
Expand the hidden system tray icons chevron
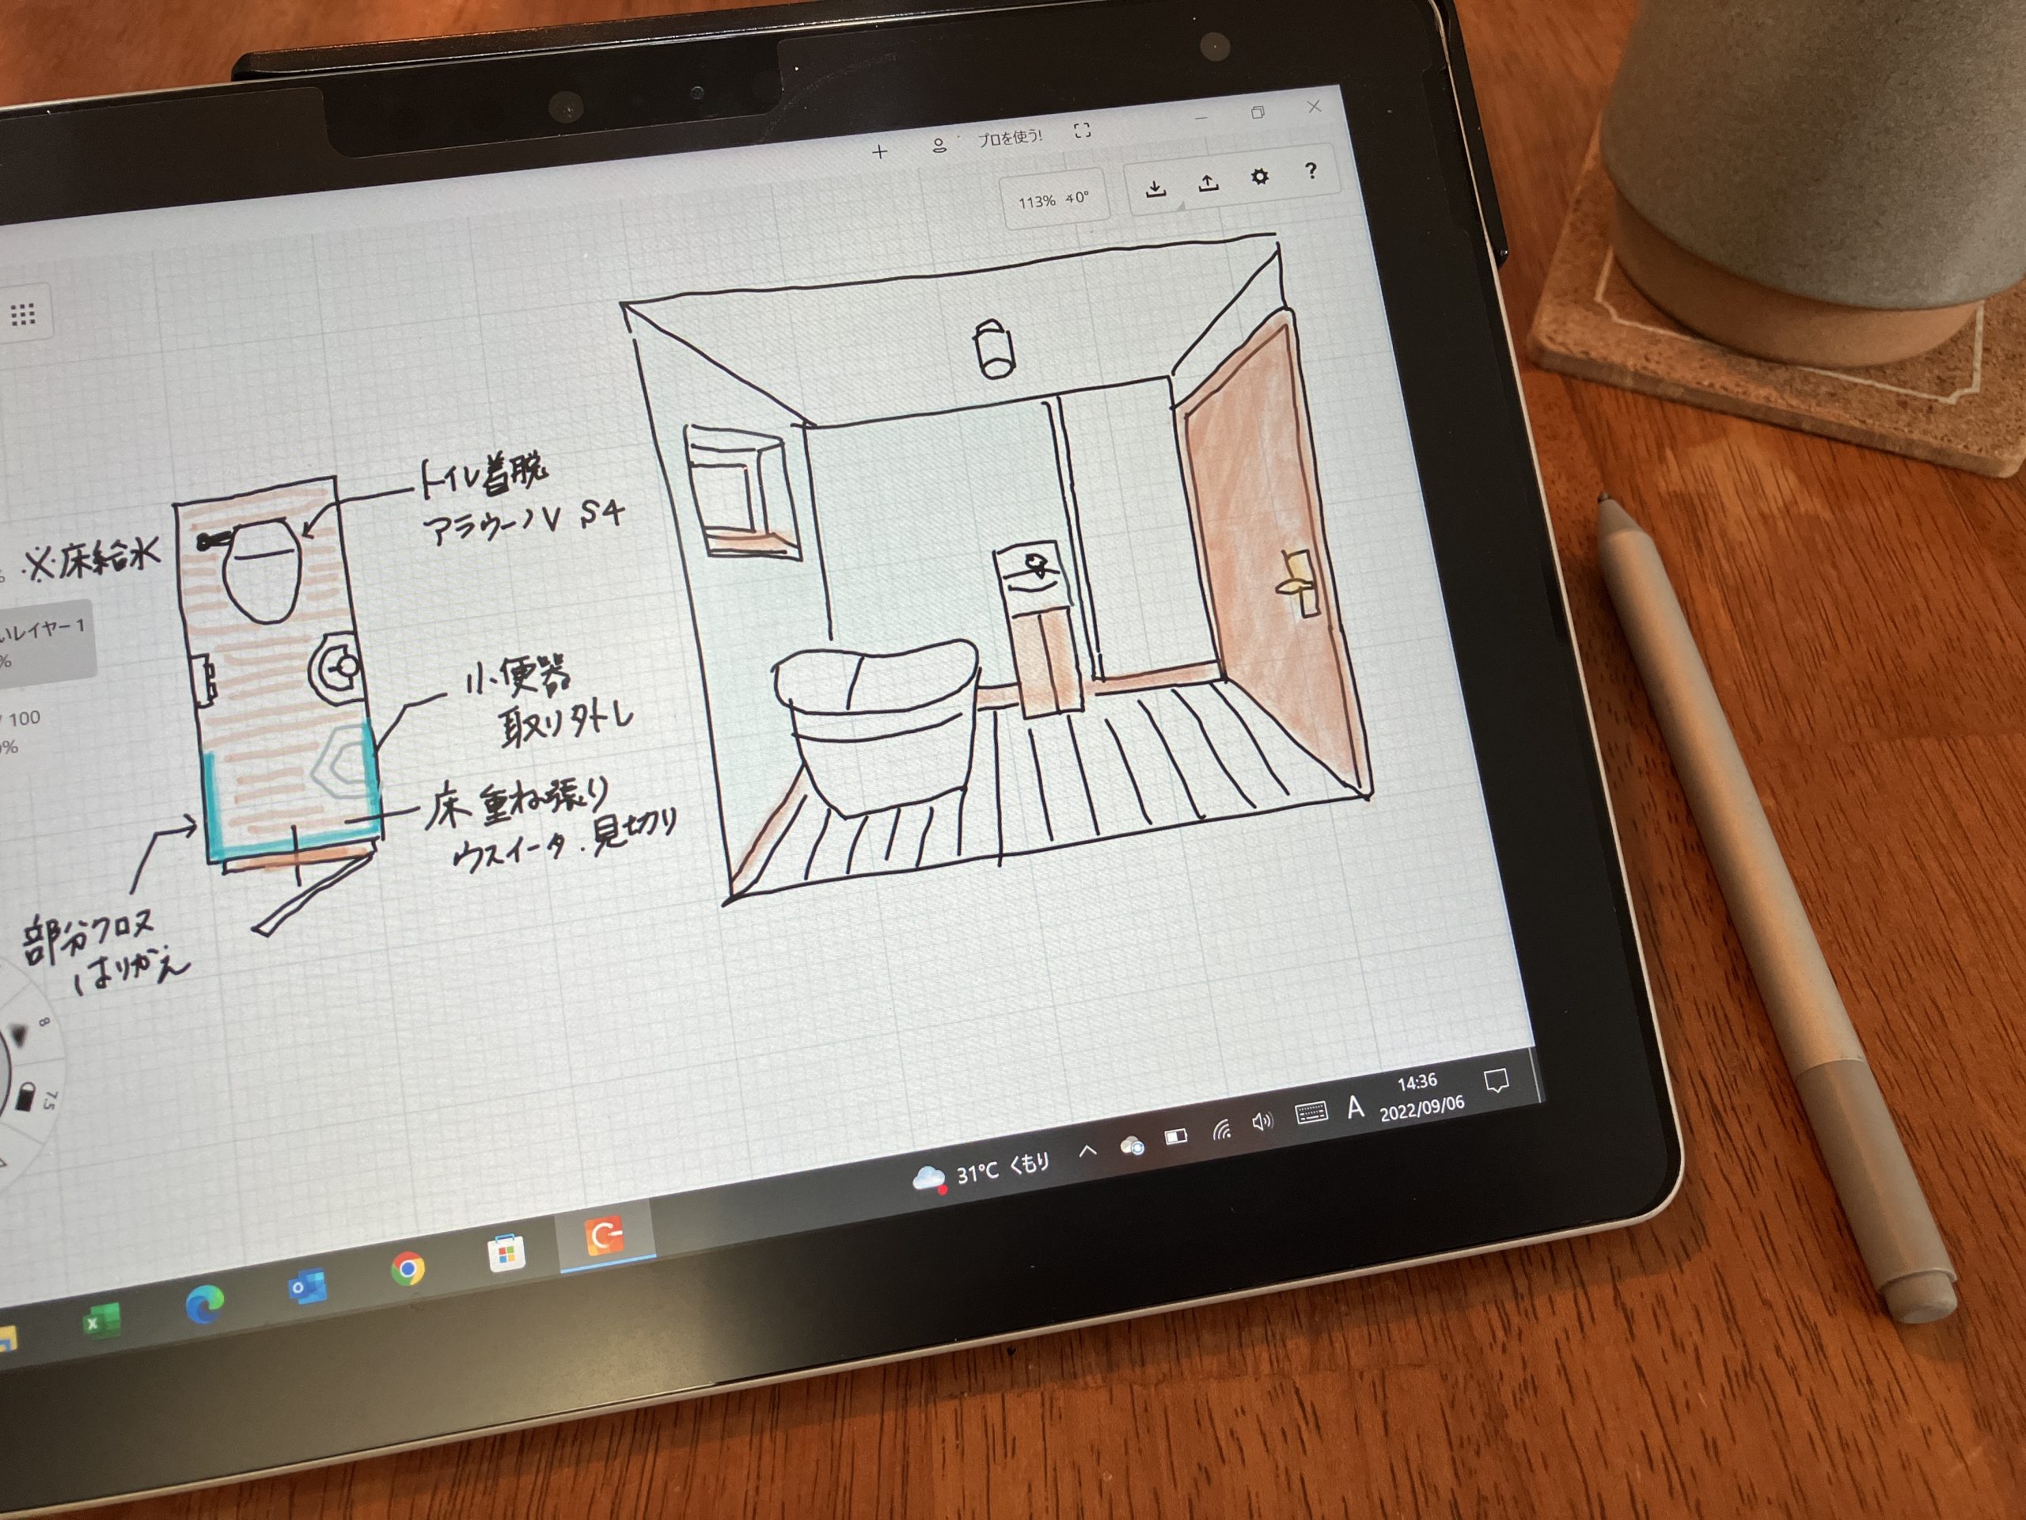pyautogui.click(x=1087, y=1152)
